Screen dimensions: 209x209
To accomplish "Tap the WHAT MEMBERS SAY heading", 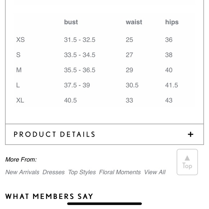I will 49,196.
